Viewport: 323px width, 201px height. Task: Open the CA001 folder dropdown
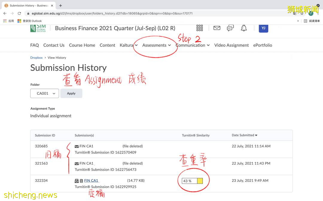pyautogui.click(x=44, y=93)
